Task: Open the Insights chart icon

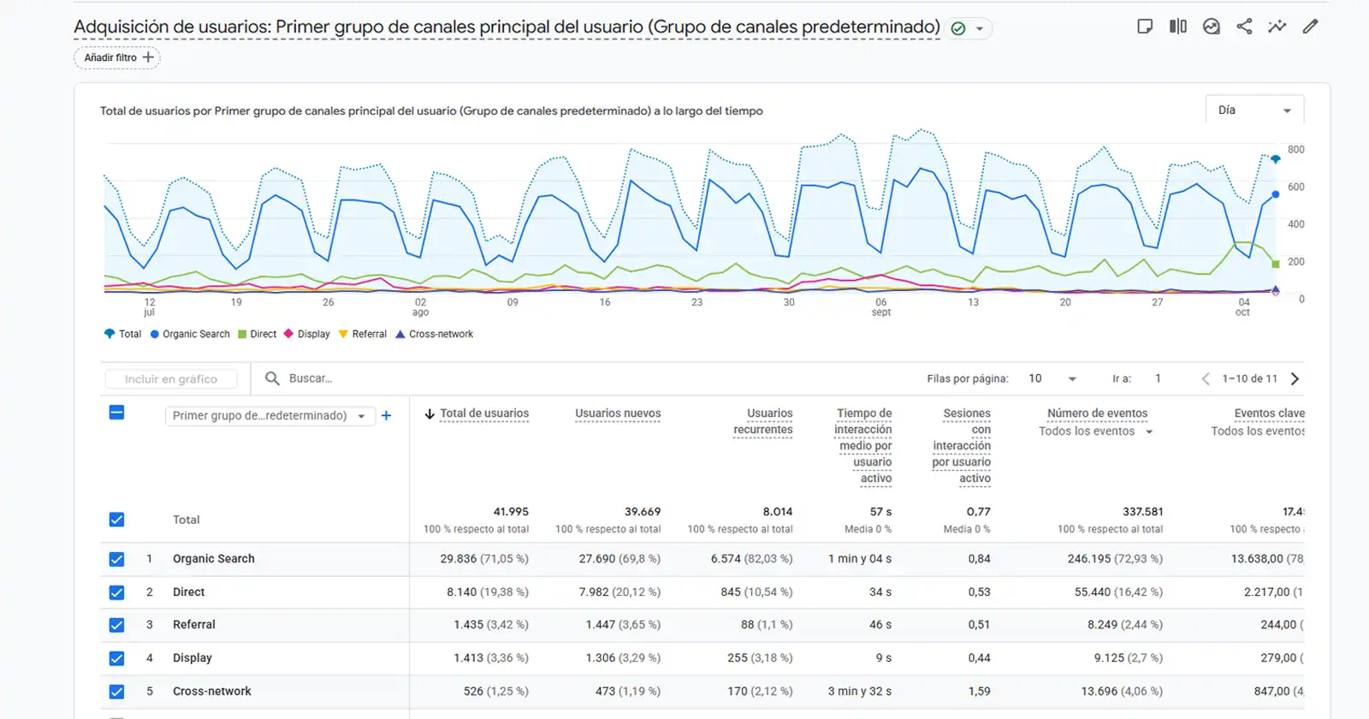Action: pyautogui.click(x=1212, y=27)
